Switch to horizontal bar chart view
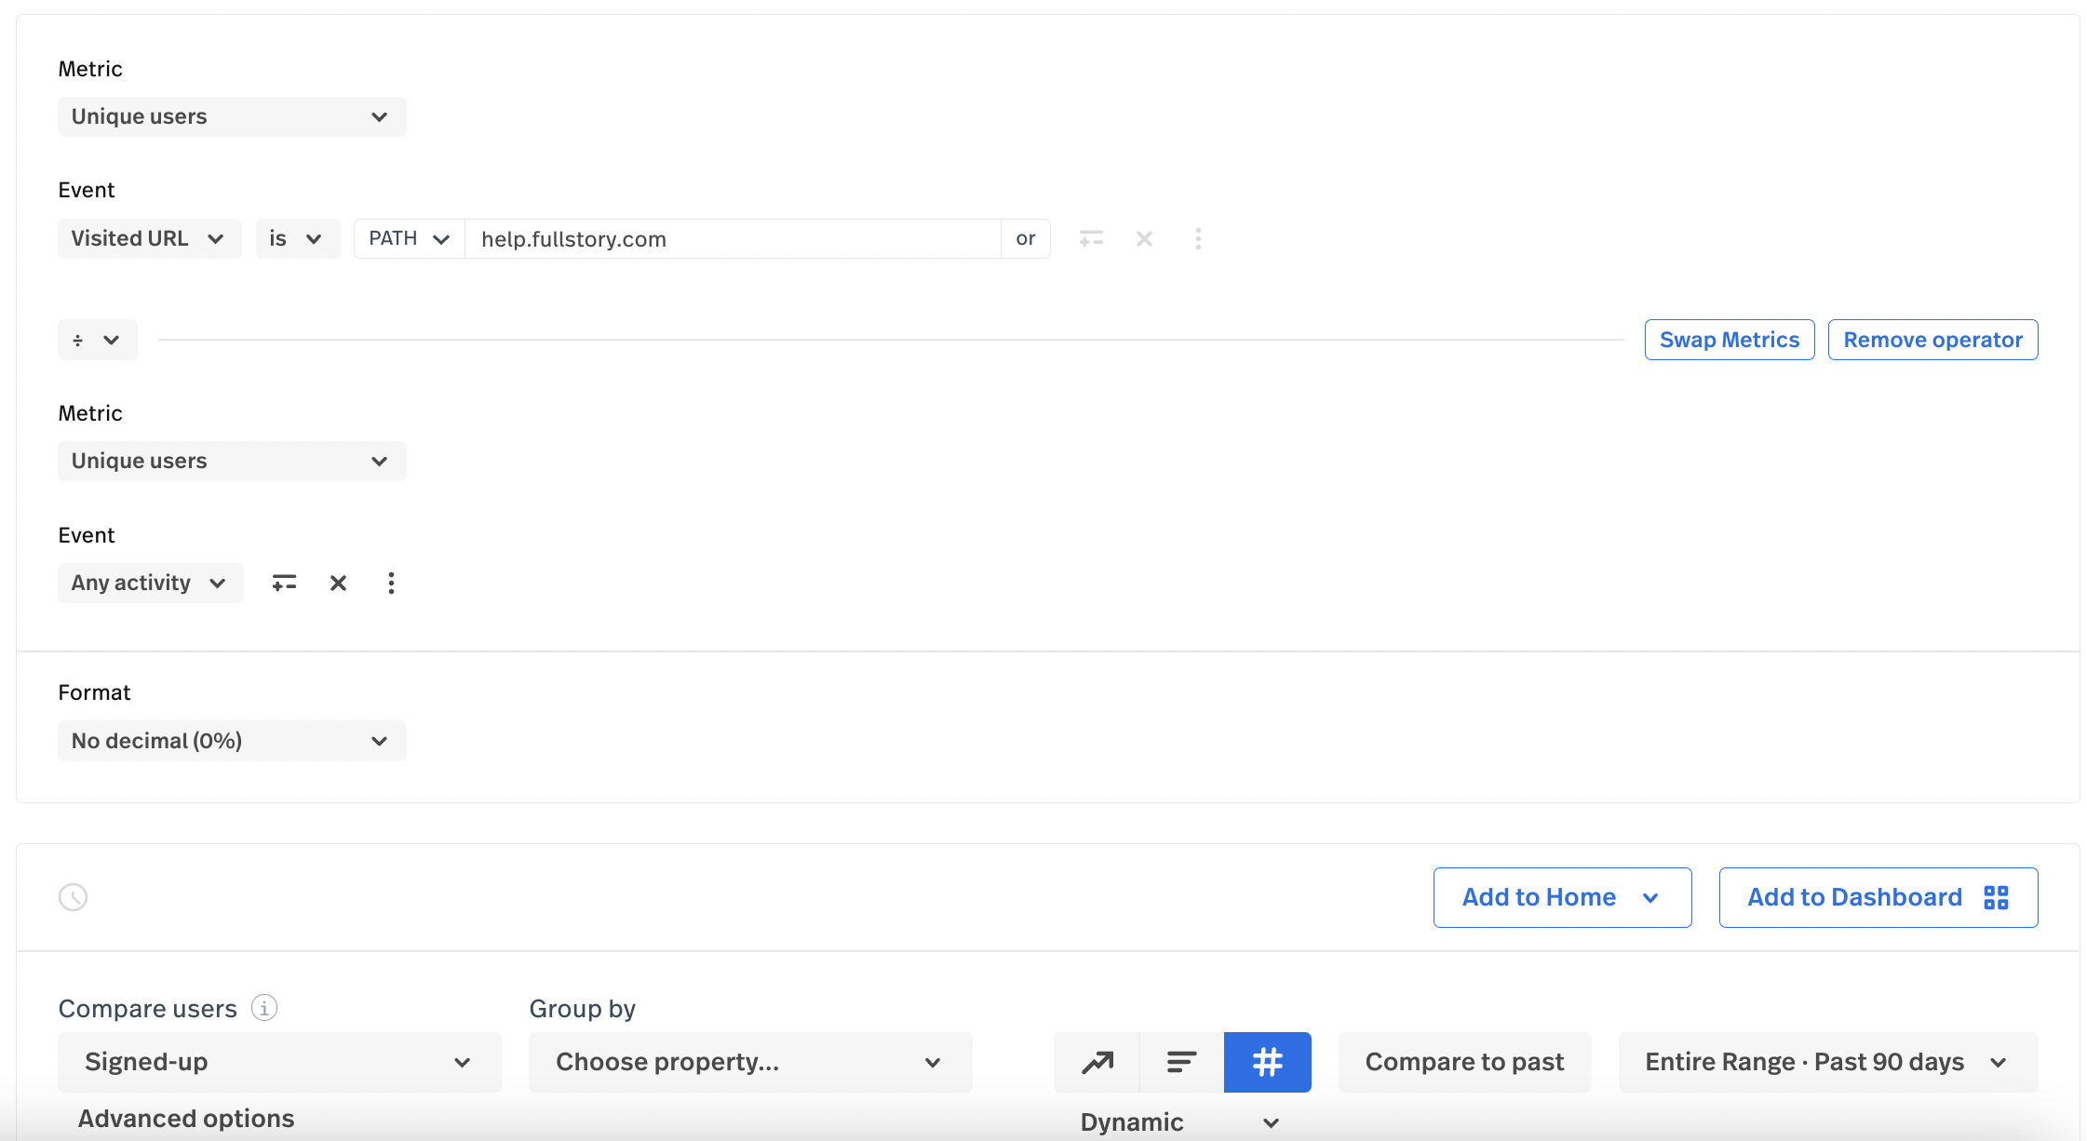 tap(1181, 1062)
